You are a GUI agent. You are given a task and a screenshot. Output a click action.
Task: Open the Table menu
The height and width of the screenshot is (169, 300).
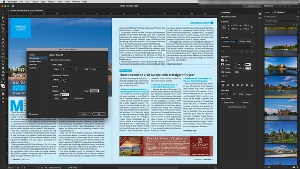click(x=60, y=1)
